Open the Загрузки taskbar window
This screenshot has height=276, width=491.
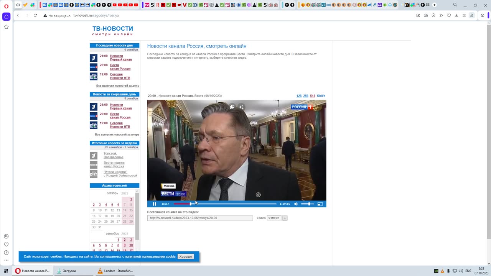73,271
